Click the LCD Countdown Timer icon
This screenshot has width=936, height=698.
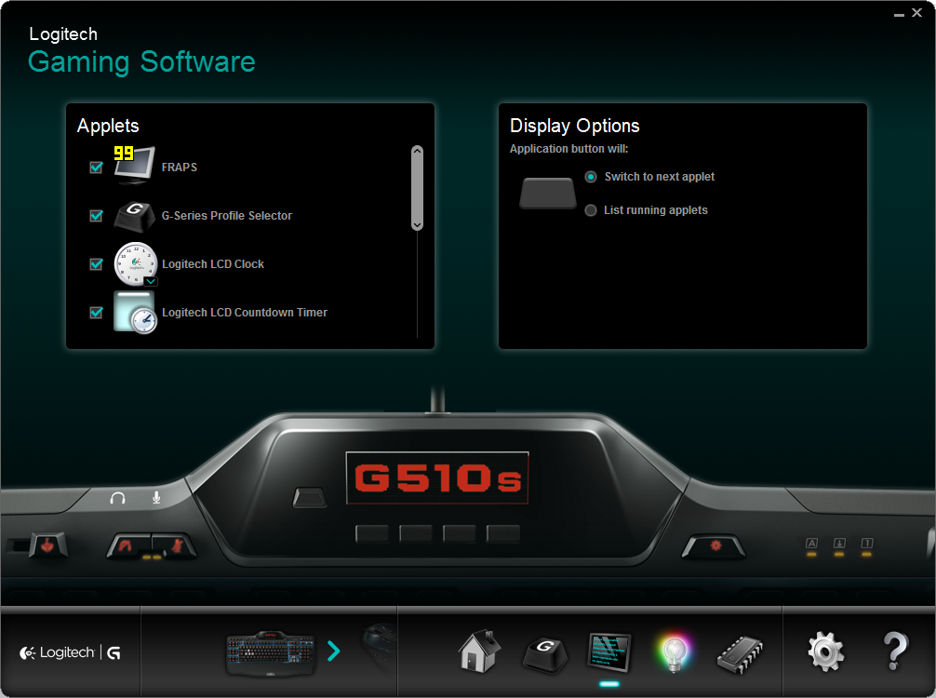point(135,313)
